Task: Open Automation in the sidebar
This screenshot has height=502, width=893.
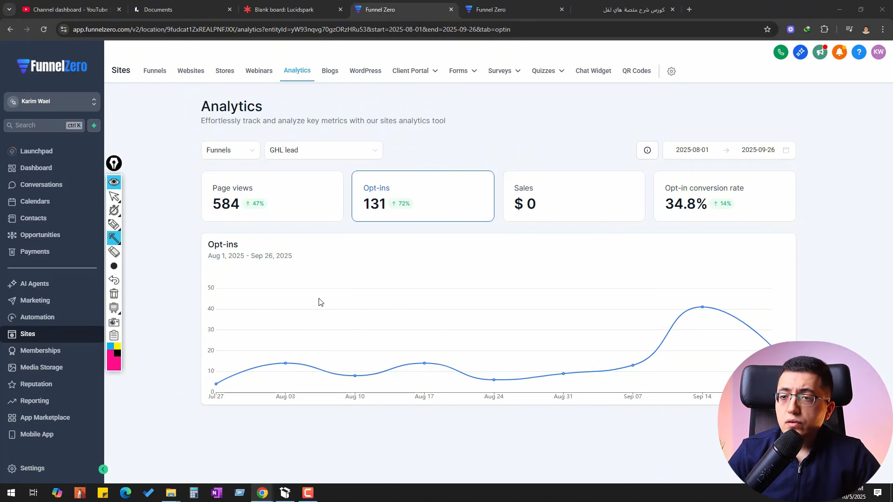Action: 37,317
